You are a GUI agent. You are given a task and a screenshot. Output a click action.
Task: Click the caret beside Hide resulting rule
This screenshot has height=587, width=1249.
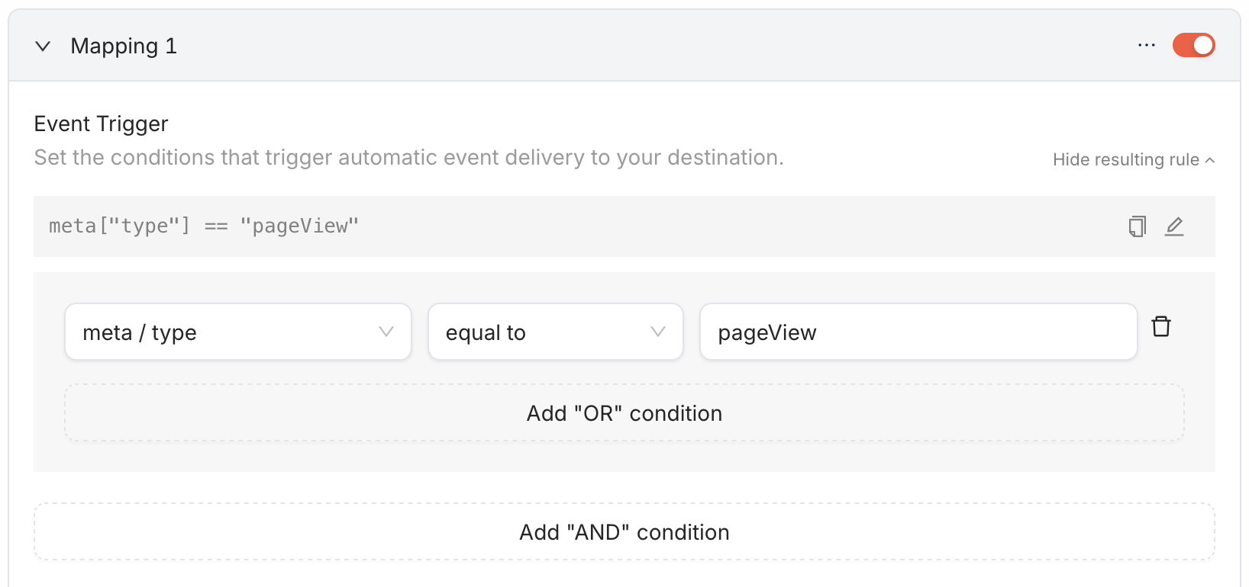(1210, 160)
